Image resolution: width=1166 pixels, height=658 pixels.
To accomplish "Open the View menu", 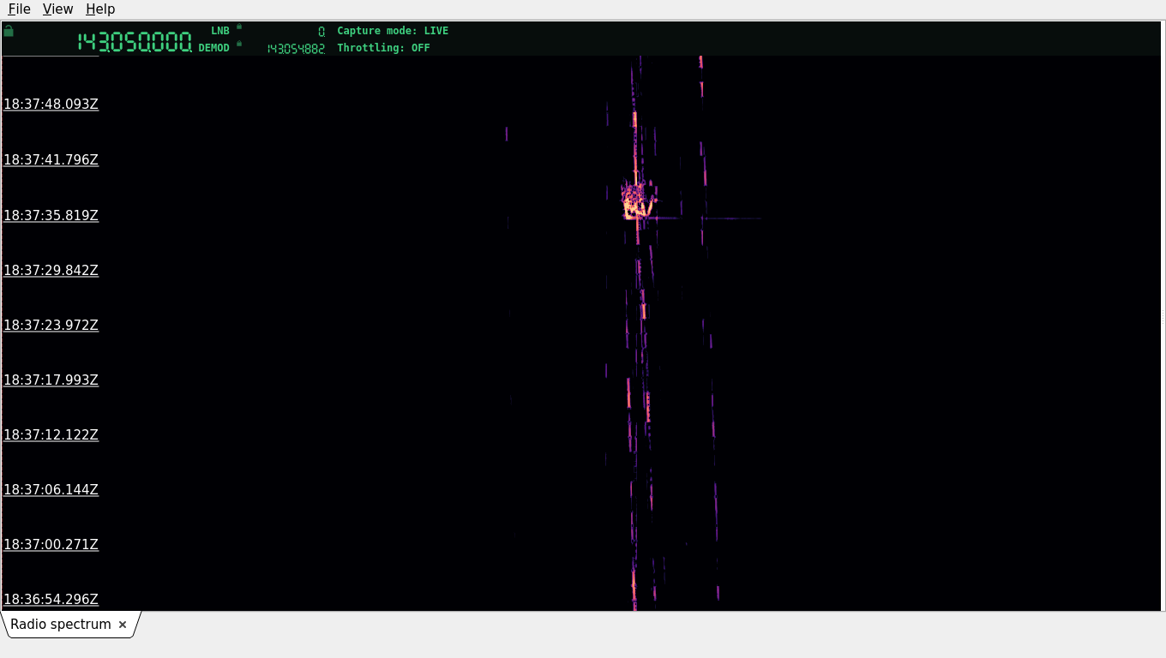I will point(57,9).
